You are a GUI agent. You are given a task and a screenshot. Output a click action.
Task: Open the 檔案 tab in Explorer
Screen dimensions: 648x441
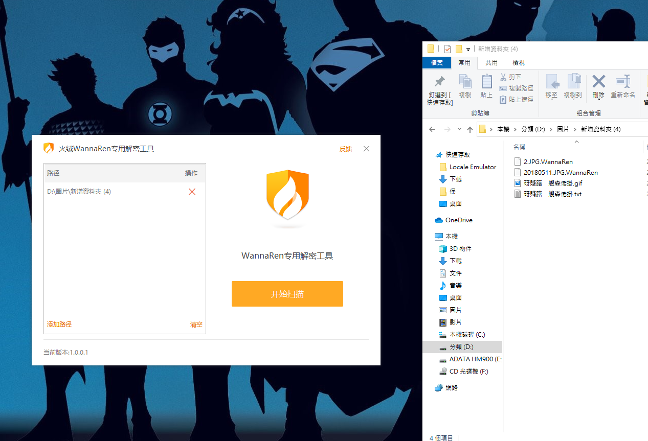437,63
